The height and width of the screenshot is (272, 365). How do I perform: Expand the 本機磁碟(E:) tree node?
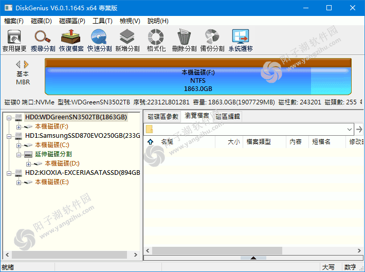click(19, 183)
